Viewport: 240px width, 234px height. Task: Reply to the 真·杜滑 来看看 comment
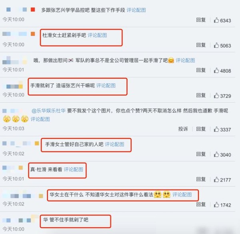[x=201, y=179]
